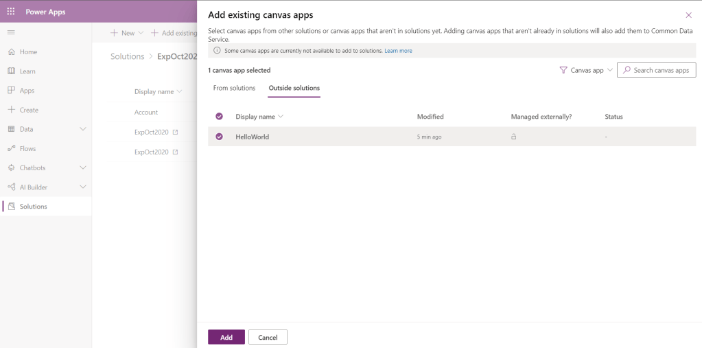Uncheck the HelloWorld canvas app checkbox
The image size is (702, 348).
tap(220, 137)
